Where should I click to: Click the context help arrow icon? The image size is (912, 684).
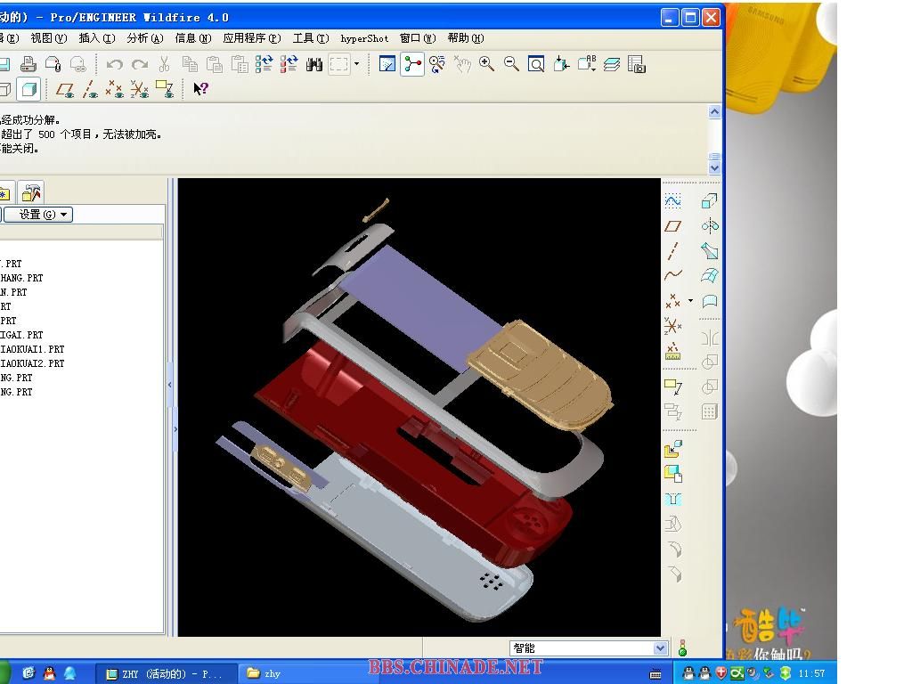(200, 89)
